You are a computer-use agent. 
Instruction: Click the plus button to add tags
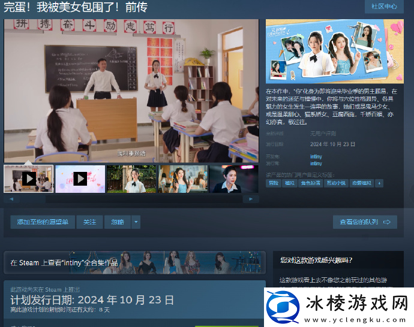click(x=379, y=183)
